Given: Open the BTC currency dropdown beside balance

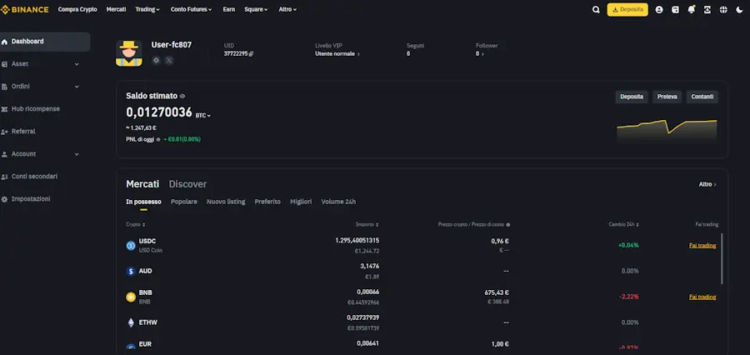Looking at the screenshot, I should point(203,115).
